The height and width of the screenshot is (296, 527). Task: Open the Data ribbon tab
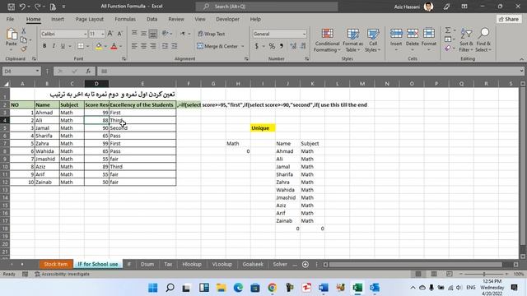(152, 19)
